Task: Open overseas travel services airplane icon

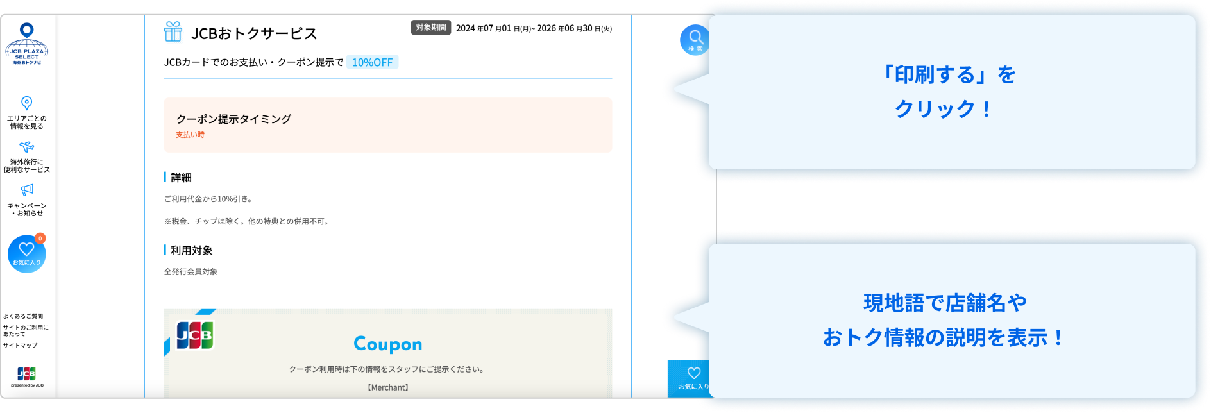Action: point(26,147)
